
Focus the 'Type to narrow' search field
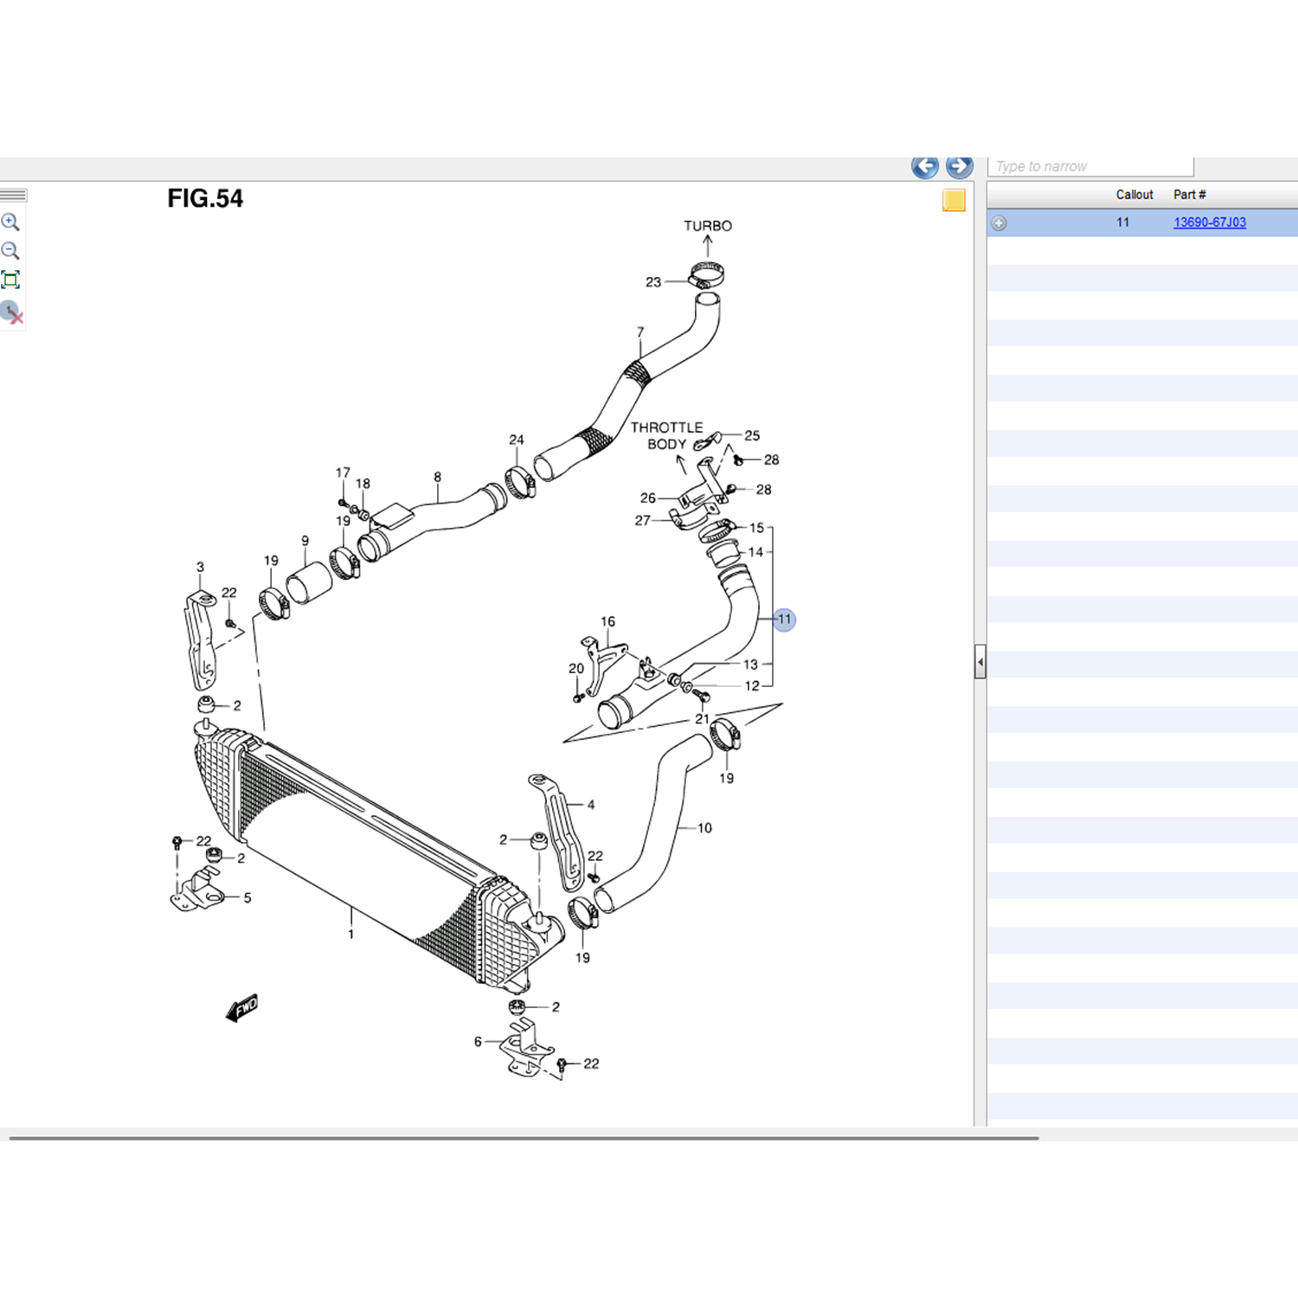tap(1089, 166)
